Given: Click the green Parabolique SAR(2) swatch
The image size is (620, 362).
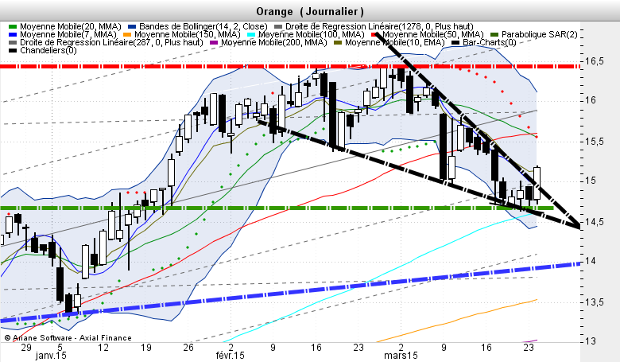Looking at the screenshot, I should (x=494, y=34).
